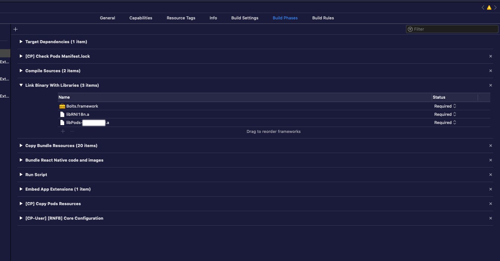Delete the Run Script phase

491,175
